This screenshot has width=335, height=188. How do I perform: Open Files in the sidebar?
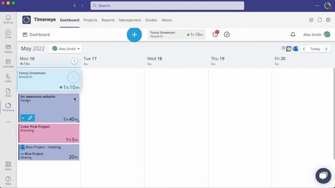(8, 93)
